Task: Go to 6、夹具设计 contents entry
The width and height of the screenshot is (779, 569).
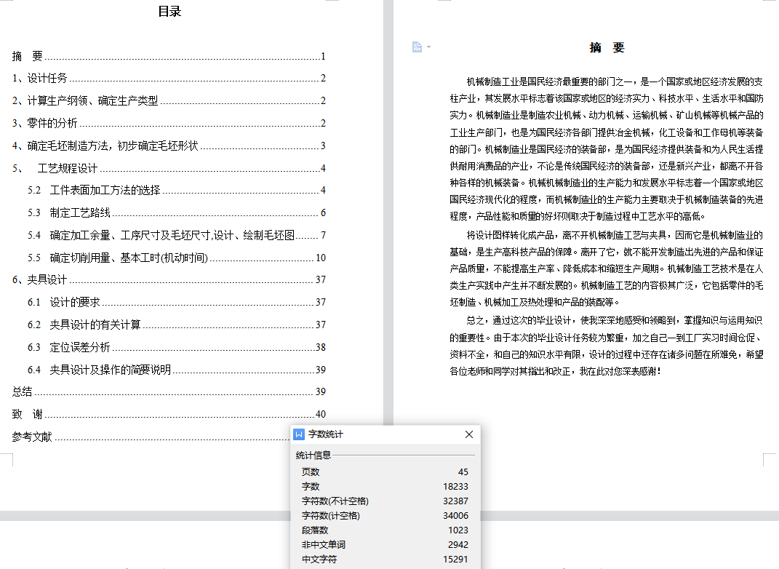Action: point(40,280)
